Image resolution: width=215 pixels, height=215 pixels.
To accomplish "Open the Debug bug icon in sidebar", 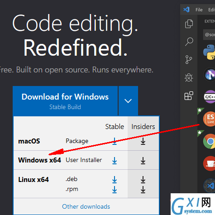I will pyautogui.click(x=189, y=78).
